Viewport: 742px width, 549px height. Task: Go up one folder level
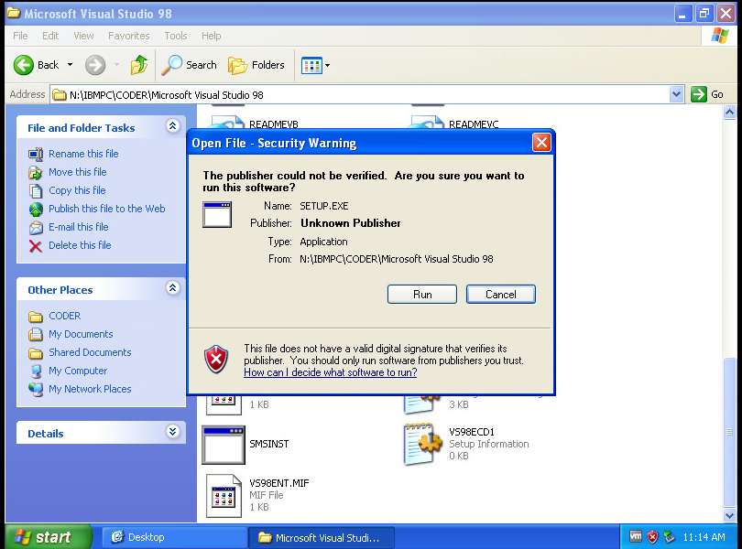coord(139,65)
